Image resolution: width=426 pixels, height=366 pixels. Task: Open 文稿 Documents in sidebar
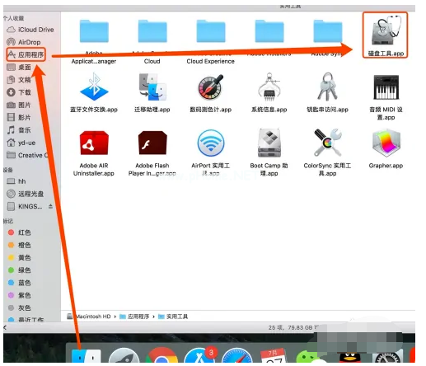19,80
